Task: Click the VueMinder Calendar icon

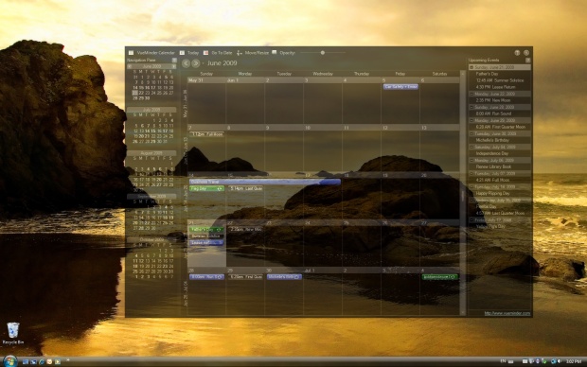Action: (131, 53)
